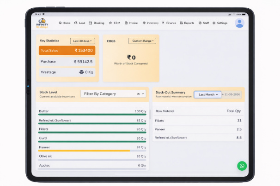
Task: Open the user profile avatar
Action: coord(239,23)
